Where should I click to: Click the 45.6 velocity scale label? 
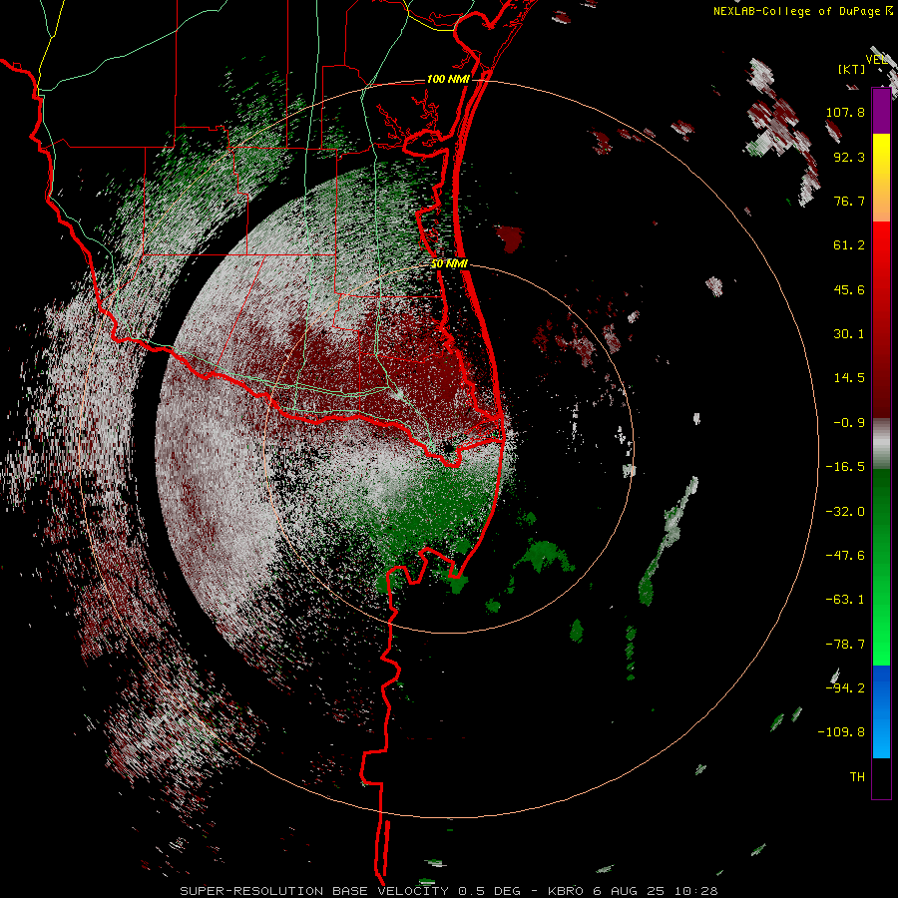(x=849, y=289)
